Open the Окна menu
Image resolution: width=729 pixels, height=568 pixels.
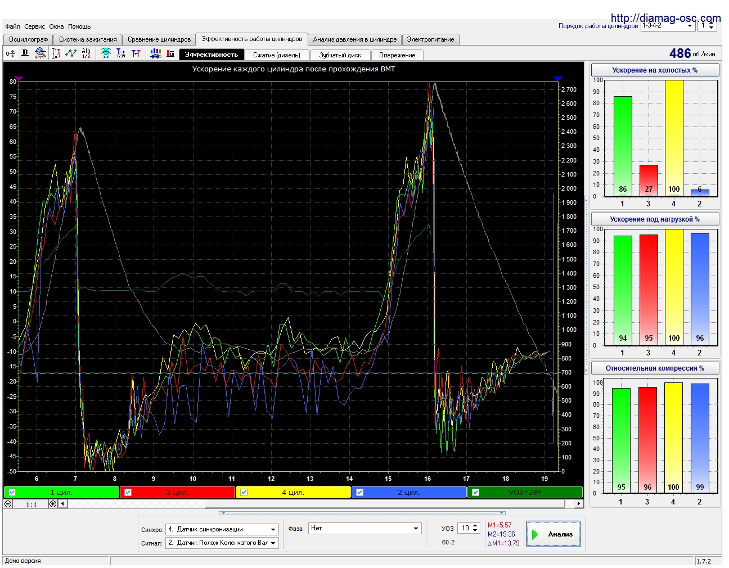point(56,26)
